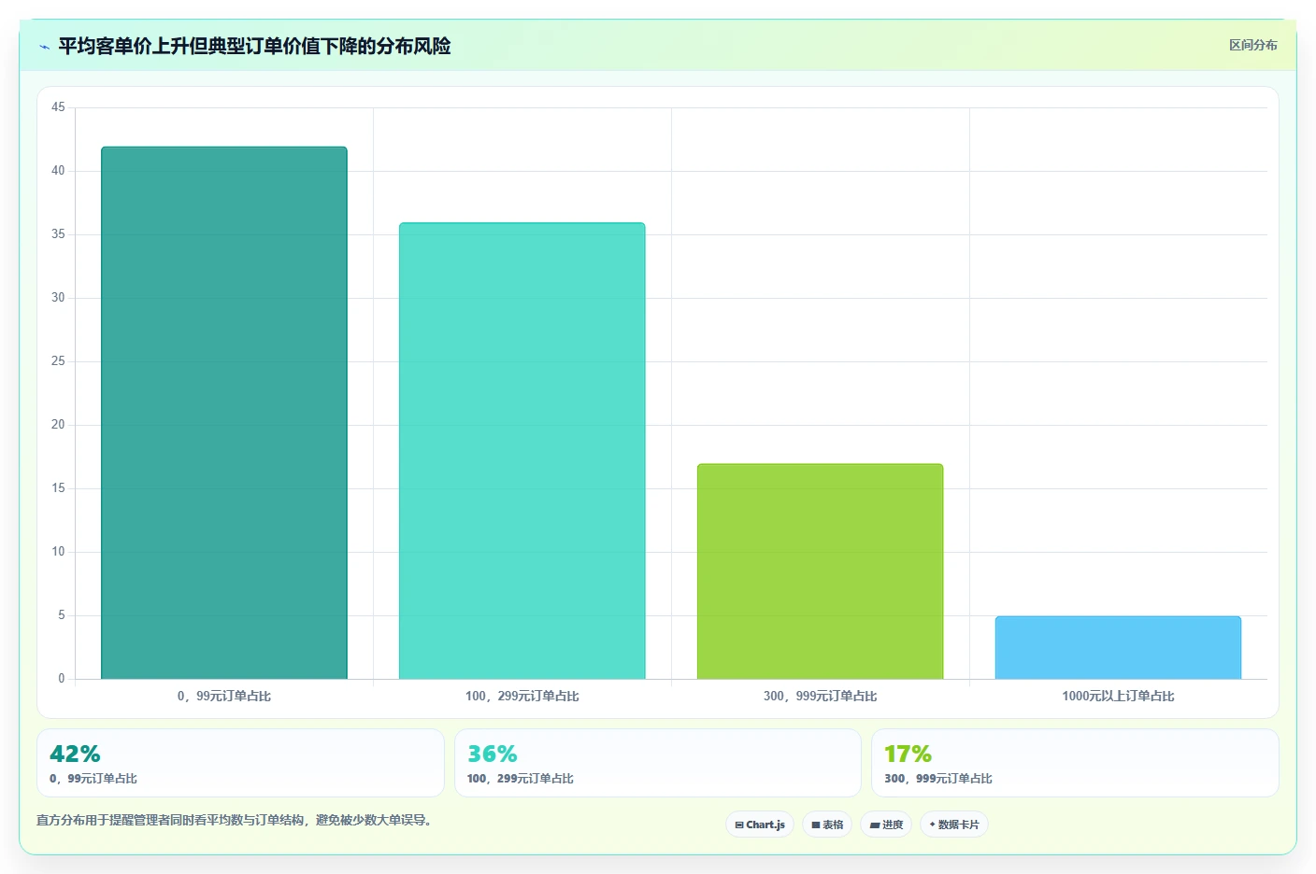Select the 数据卡片 tag pill
The height and width of the screenshot is (874, 1316).
pyautogui.click(x=954, y=825)
